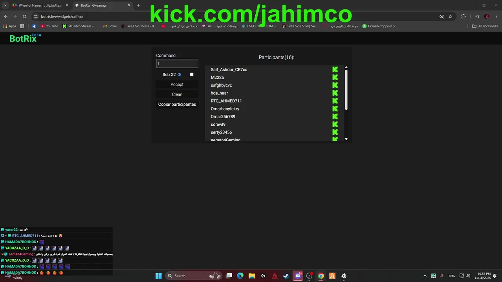Open the media controls icon in Chrome toolbar
Image resolution: width=502 pixels, height=282 pixels.
(477, 16)
